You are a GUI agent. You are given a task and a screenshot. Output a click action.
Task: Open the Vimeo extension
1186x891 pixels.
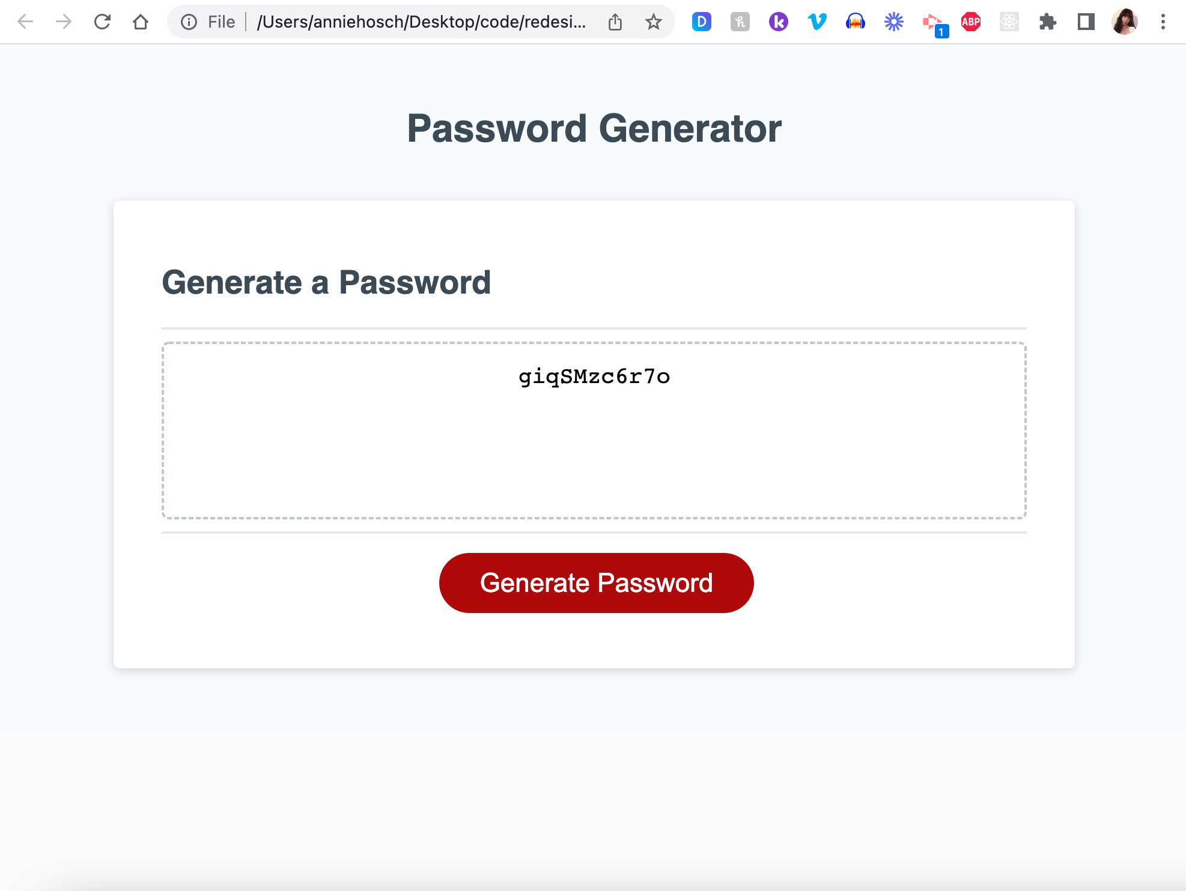[816, 22]
